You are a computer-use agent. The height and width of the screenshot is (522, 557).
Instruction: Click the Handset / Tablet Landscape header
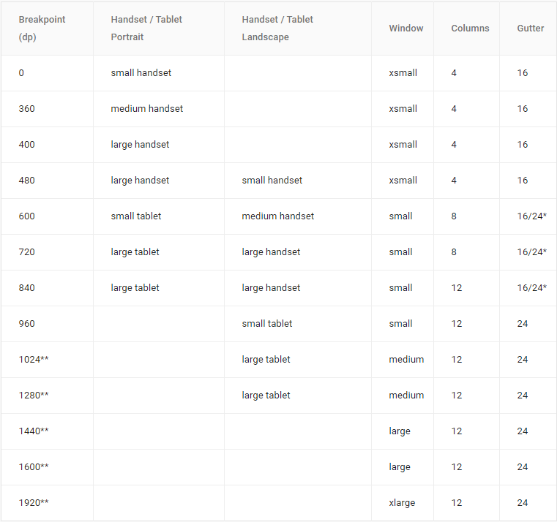pos(277,28)
